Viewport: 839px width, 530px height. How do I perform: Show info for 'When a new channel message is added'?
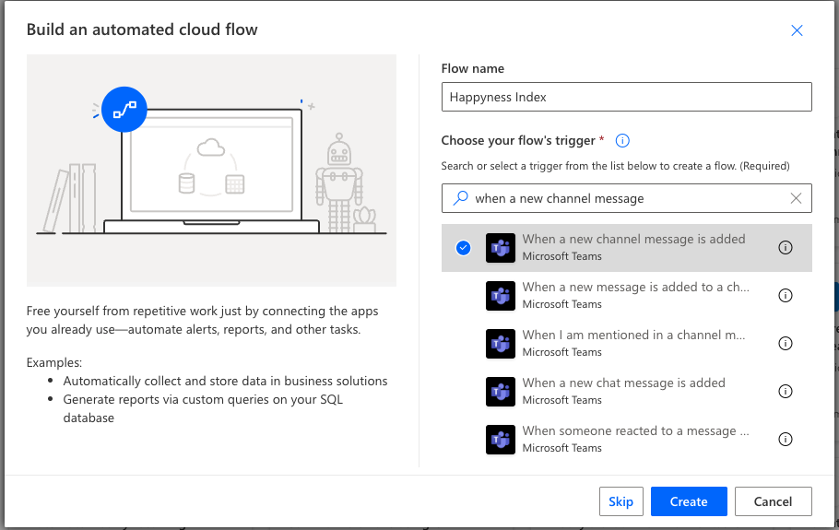point(786,248)
